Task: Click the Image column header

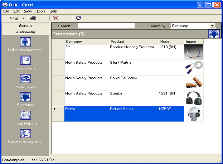Action: pyautogui.click(x=194, y=42)
